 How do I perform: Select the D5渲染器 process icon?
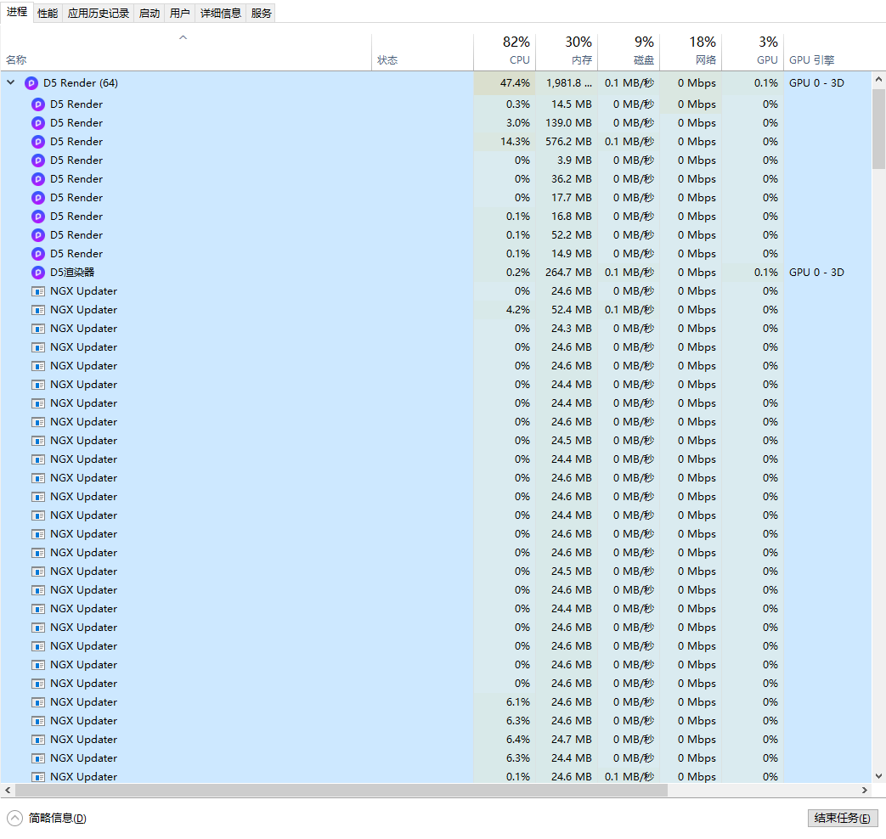38,273
